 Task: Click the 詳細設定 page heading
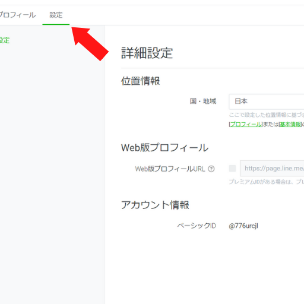pyautogui.click(x=147, y=53)
